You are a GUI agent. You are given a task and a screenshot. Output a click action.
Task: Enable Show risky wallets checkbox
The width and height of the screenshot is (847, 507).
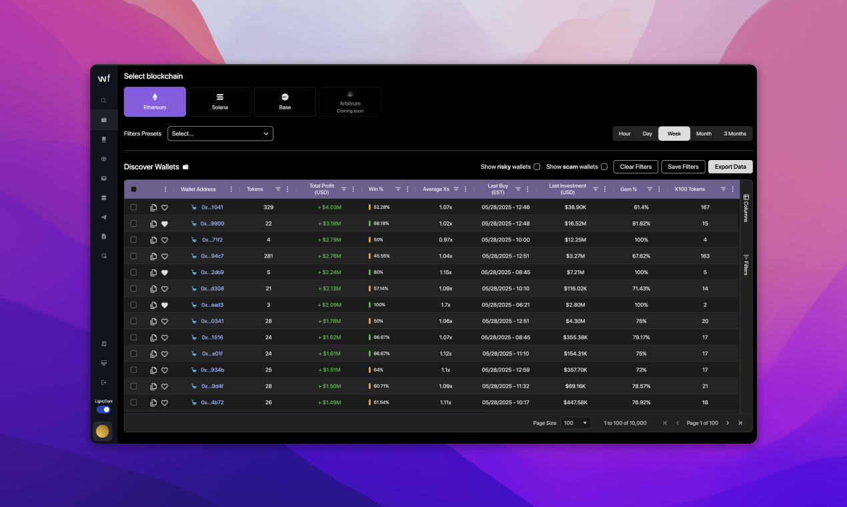point(537,167)
